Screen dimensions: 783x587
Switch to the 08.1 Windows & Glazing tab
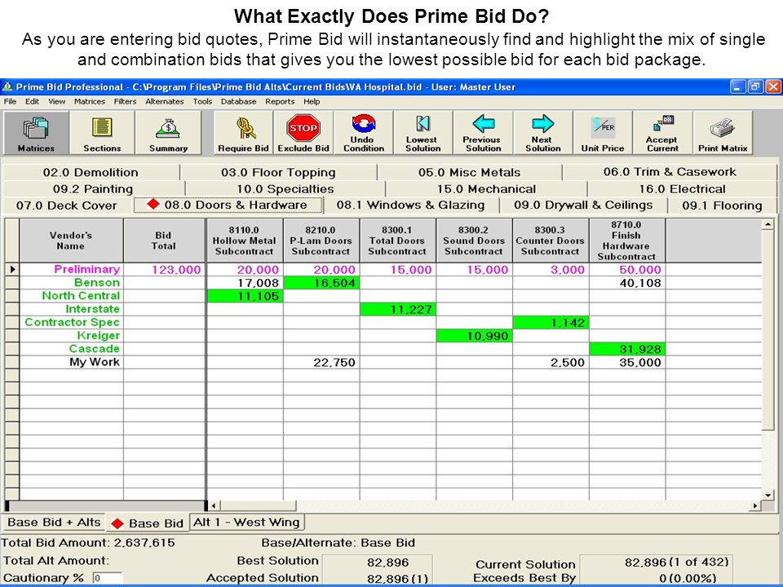(x=410, y=205)
